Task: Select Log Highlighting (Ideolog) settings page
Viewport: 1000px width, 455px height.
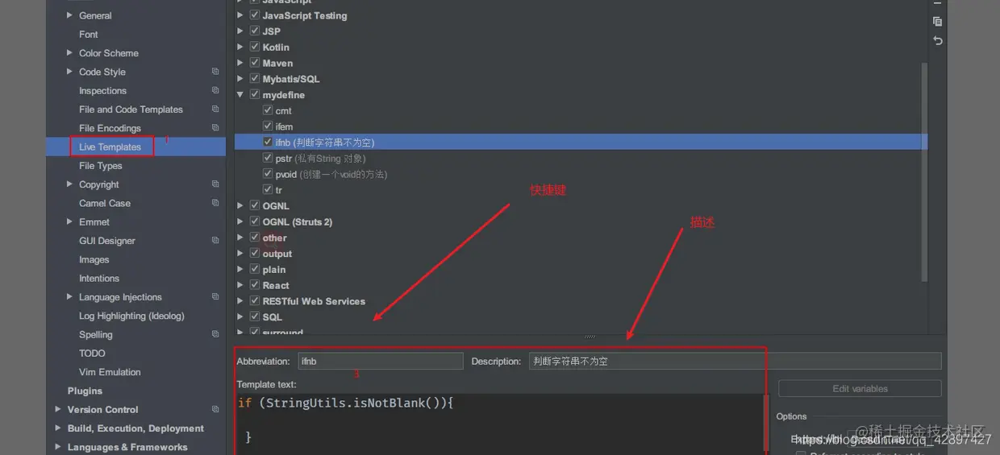Action: click(x=131, y=316)
